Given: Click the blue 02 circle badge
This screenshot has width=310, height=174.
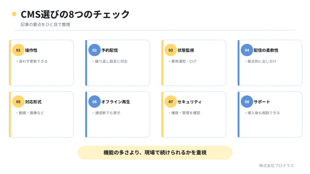Looking at the screenshot, I should [94, 50].
